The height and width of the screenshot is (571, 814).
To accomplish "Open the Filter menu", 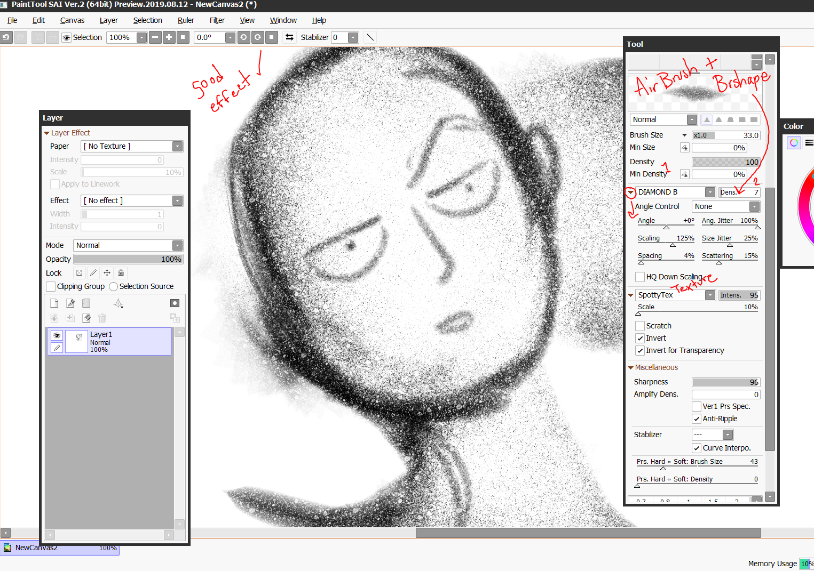I will click(x=217, y=20).
